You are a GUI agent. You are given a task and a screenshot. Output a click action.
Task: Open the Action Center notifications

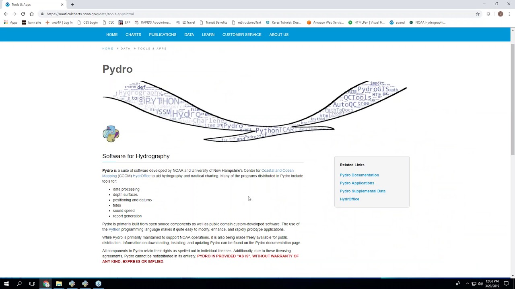pyautogui.click(x=506, y=284)
